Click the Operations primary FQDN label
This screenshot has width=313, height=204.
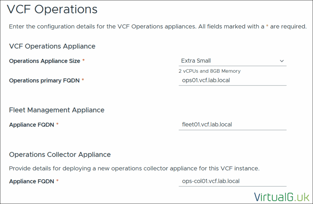pos(44,81)
